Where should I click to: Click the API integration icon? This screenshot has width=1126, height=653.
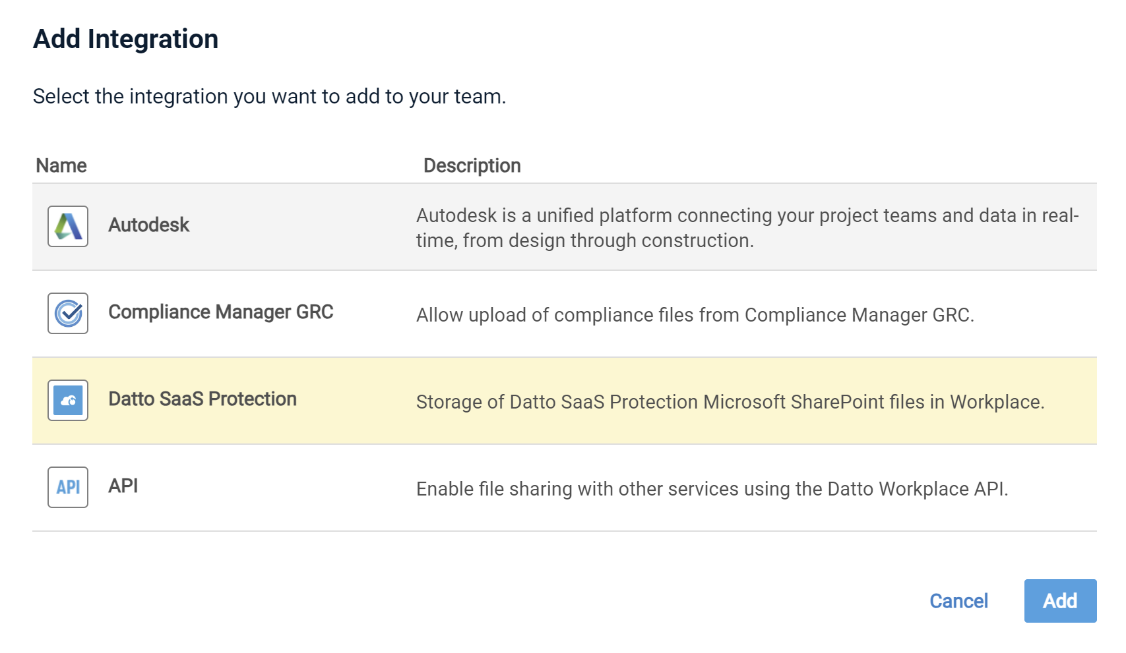tap(68, 487)
